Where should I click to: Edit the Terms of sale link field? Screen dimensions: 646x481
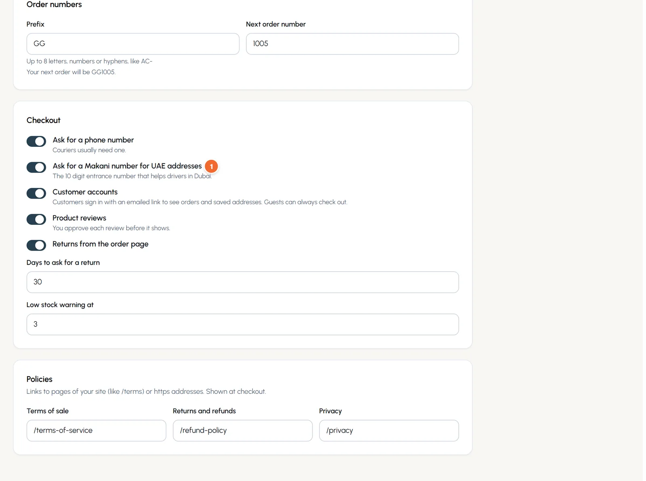tap(96, 431)
